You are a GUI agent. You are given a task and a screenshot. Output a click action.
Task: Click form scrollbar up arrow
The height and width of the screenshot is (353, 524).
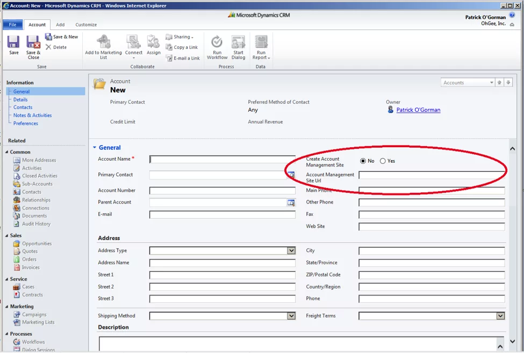pyautogui.click(x=512, y=149)
